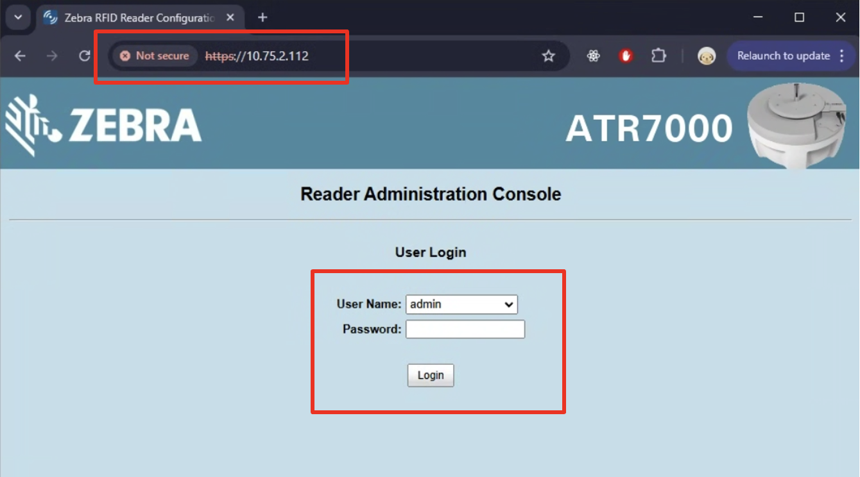
Task: Close the Zebra RFID Reader tab
Action: [x=230, y=18]
